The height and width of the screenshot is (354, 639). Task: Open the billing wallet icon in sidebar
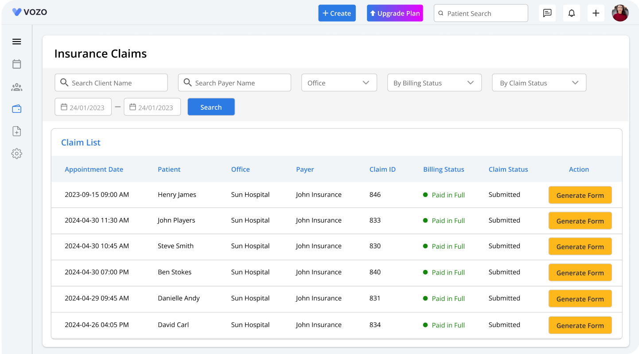pos(17,109)
